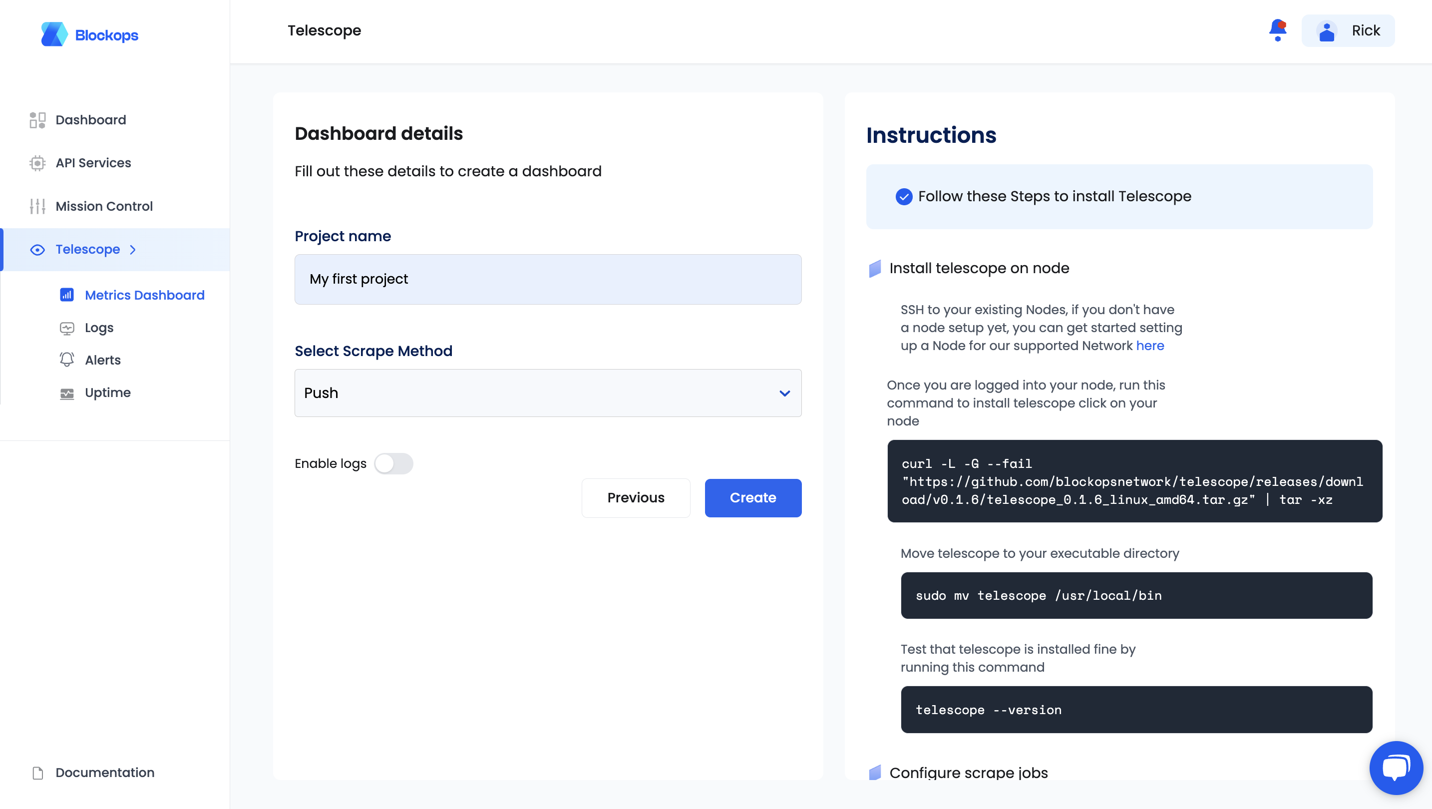The image size is (1432, 809).
Task: Open notifications bell in header
Action: coord(1277,30)
